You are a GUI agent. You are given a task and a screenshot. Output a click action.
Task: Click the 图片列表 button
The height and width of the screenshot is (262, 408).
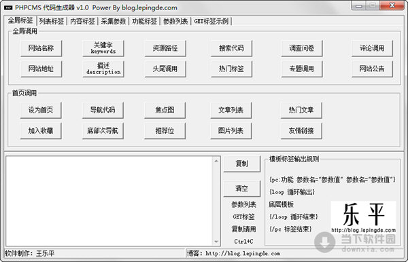point(231,130)
